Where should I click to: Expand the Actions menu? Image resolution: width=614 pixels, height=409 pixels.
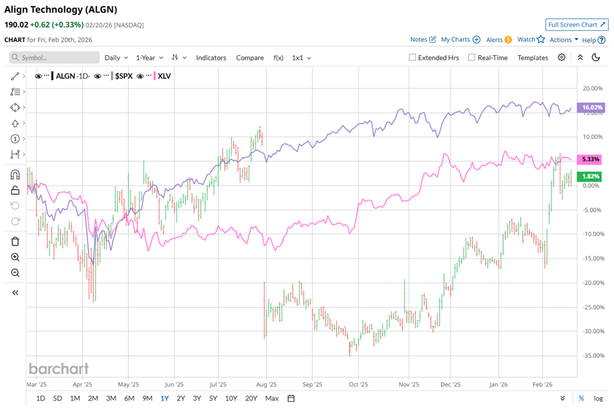pyautogui.click(x=562, y=39)
